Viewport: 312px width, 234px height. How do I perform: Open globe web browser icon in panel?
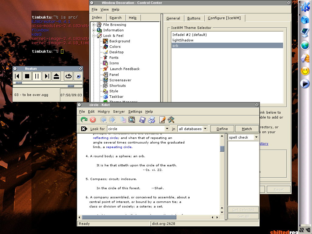[305, 45]
